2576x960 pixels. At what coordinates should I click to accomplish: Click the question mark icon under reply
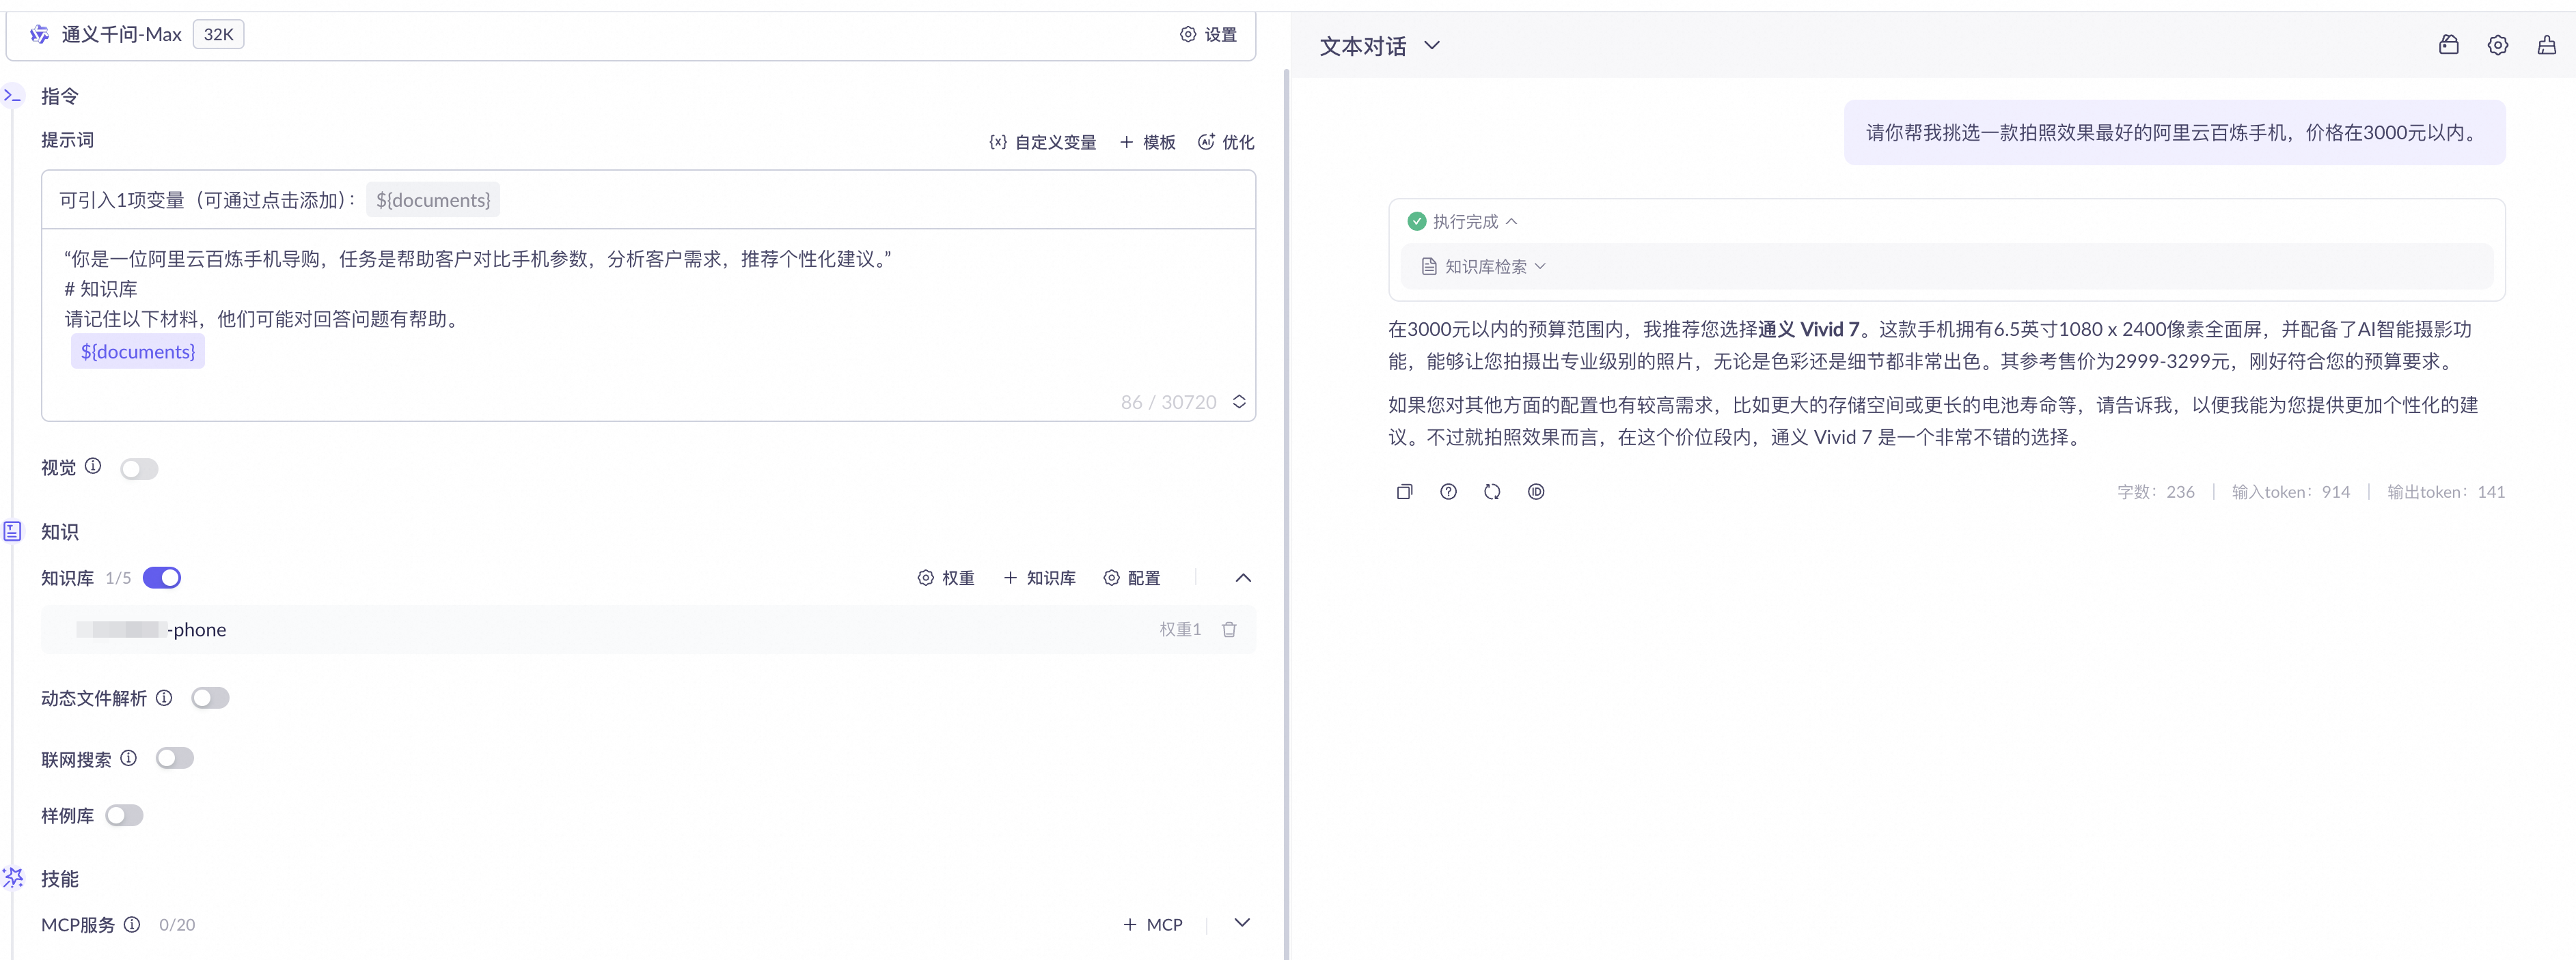tap(1449, 492)
